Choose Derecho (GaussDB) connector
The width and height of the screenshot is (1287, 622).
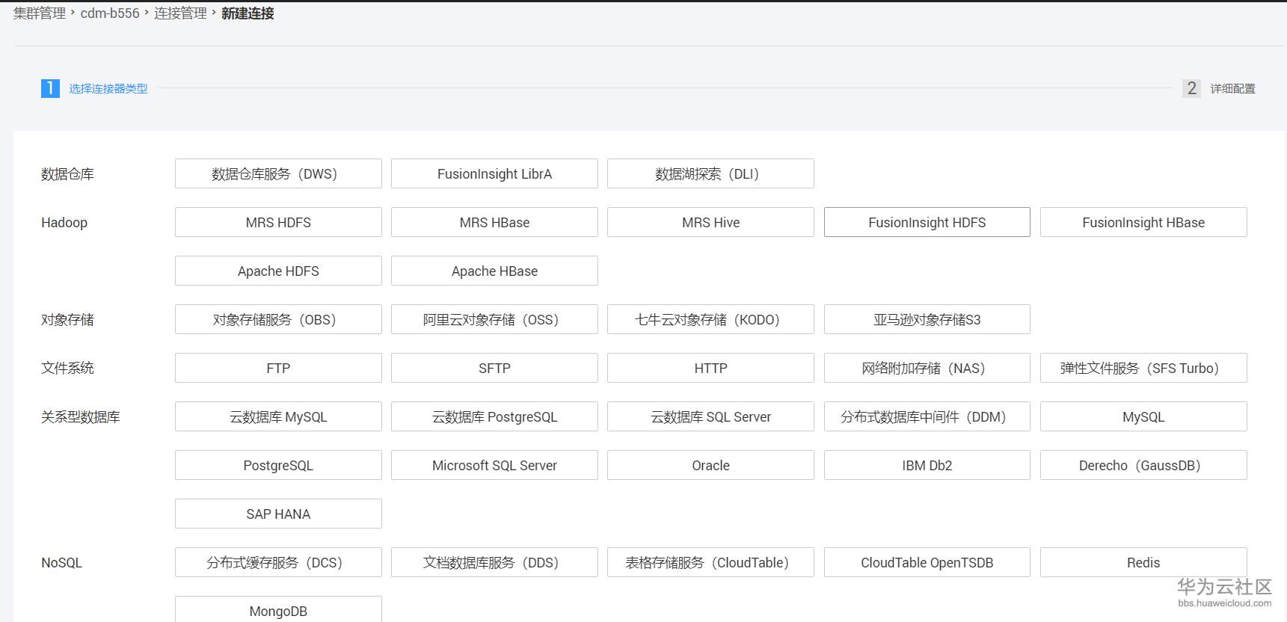point(1143,465)
